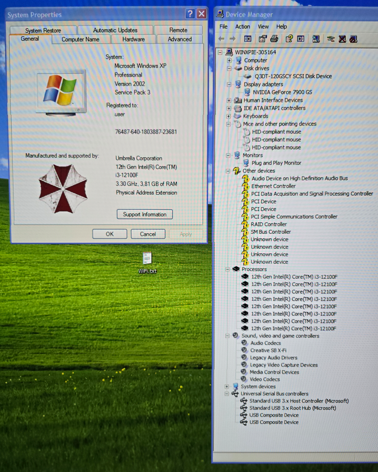Click the Print icon in Device Manager toolbar
Image resolution: width=378 pixels, height=472 pixels.
[x=274, y=39]
